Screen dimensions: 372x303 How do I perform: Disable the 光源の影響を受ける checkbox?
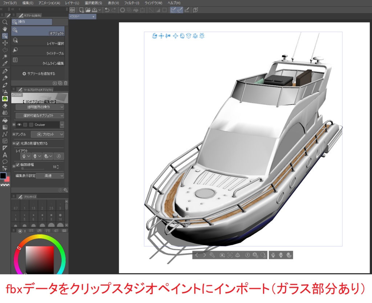tap(17, 143)
